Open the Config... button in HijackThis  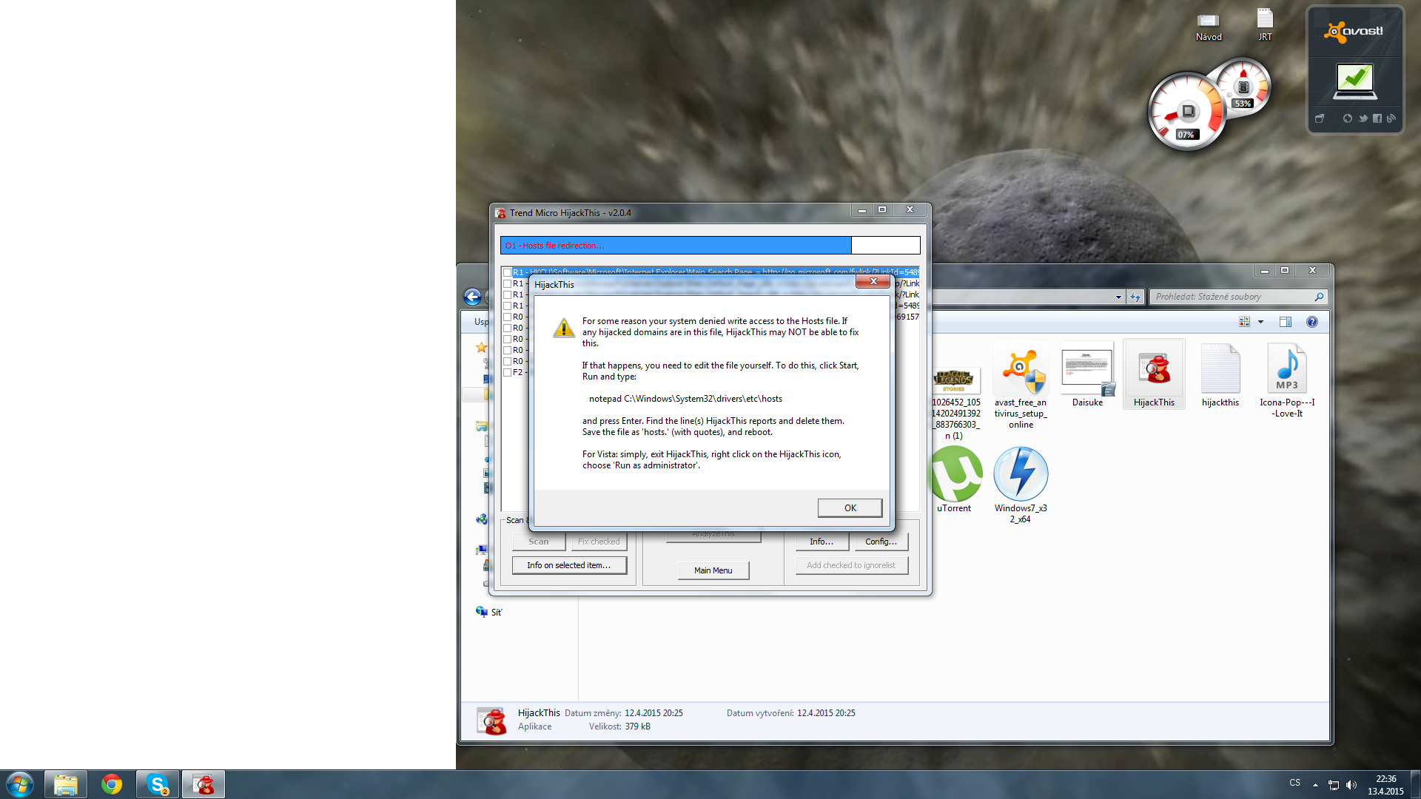coord(881,542)
